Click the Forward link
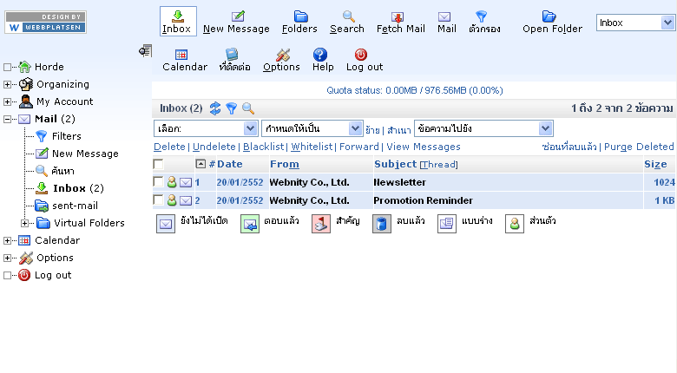 coord(358,147)
